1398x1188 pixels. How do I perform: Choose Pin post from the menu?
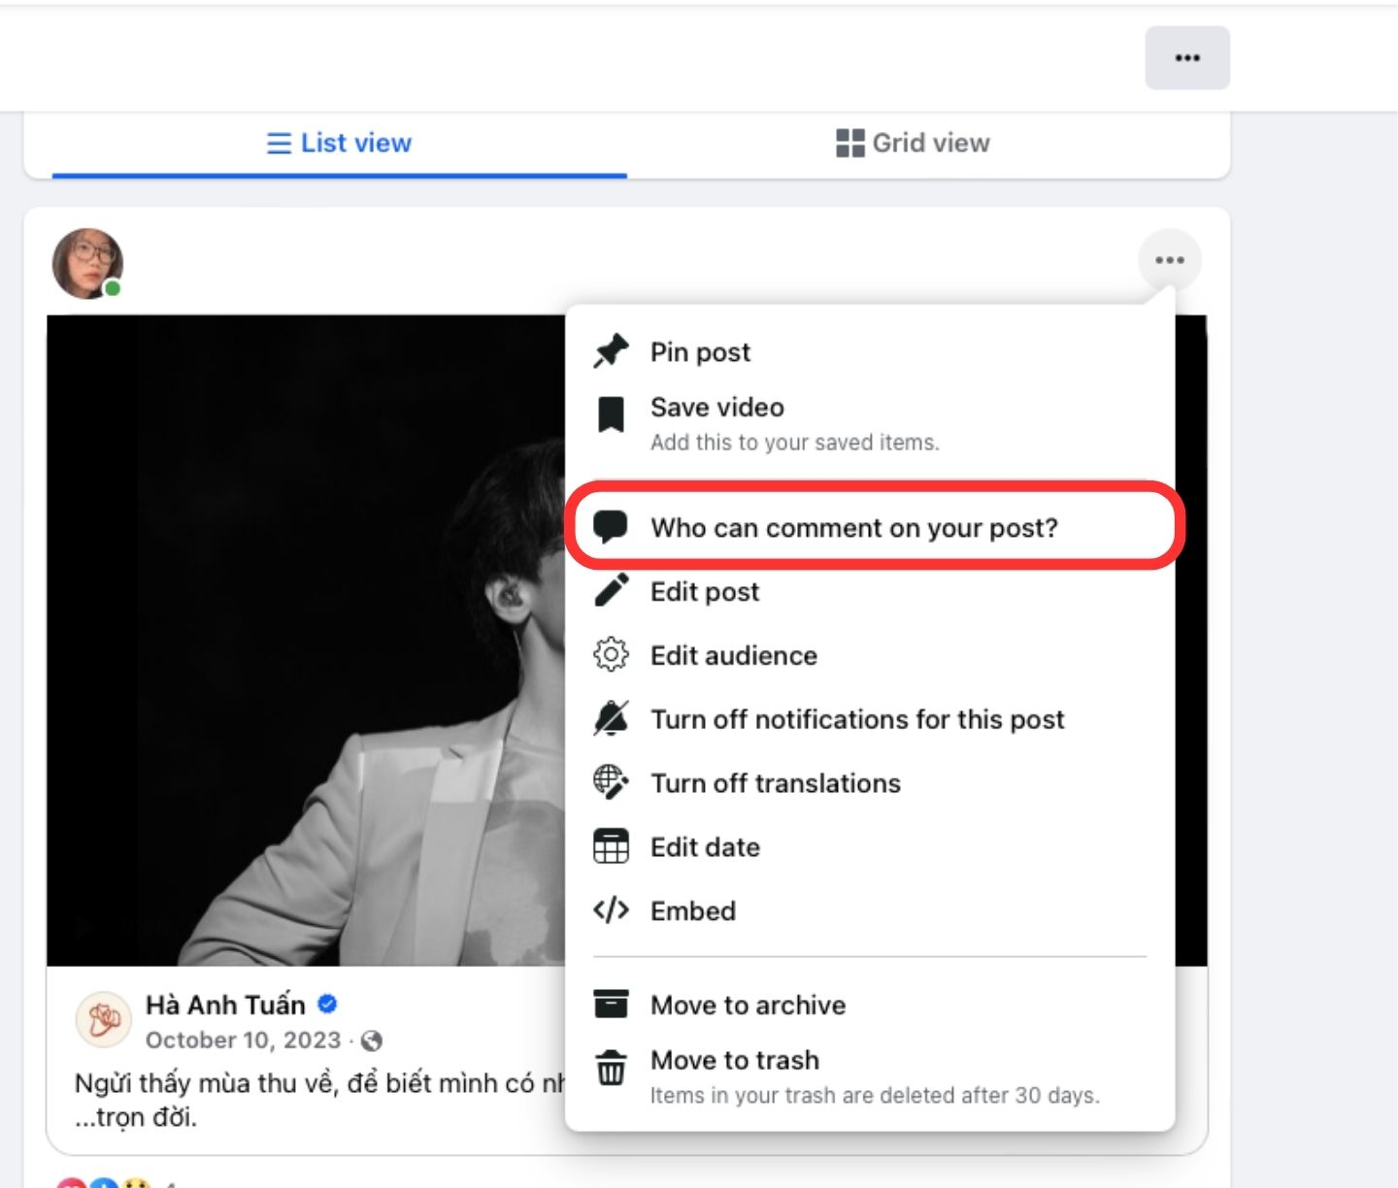coord(870,351)
